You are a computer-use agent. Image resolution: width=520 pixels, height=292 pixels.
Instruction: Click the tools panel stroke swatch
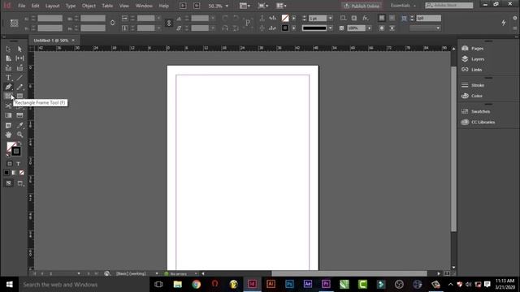16,152
